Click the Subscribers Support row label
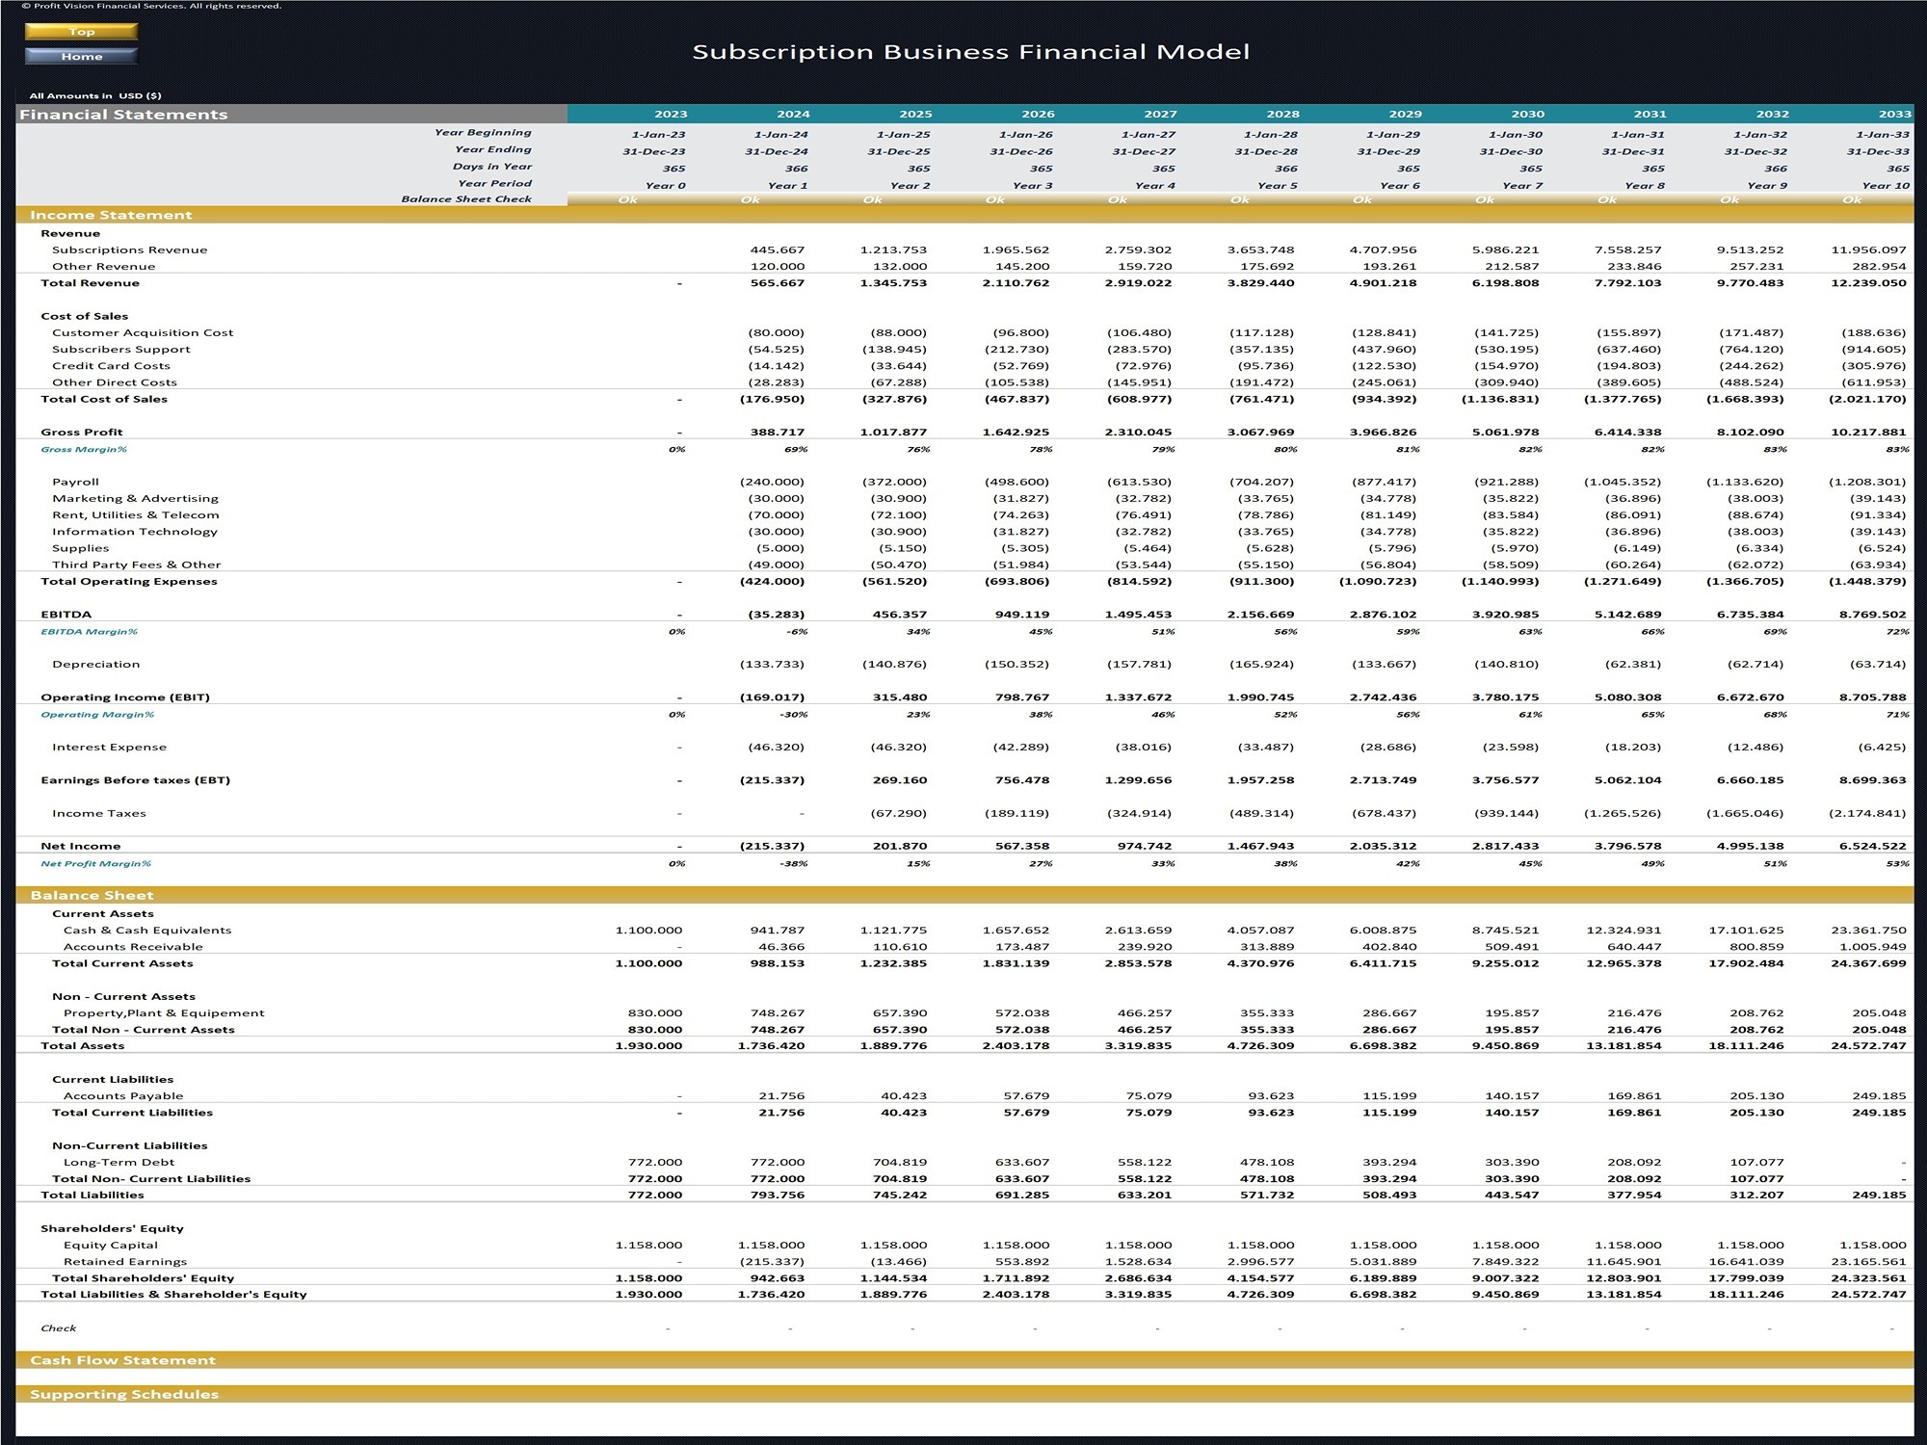 (120, 349)
